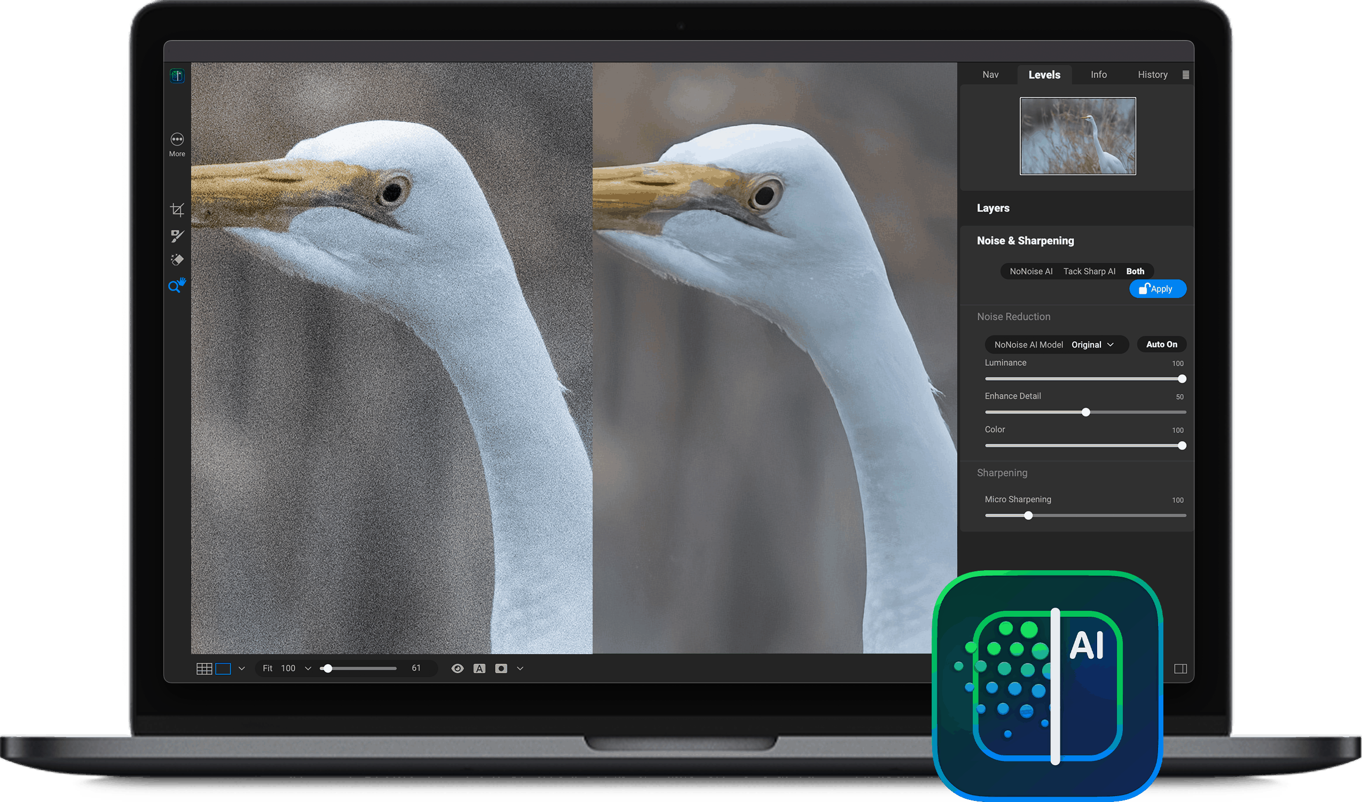This screenshot has width=1362, height=802.
Task: Select single image view mode icon
Action: (223, 669)
